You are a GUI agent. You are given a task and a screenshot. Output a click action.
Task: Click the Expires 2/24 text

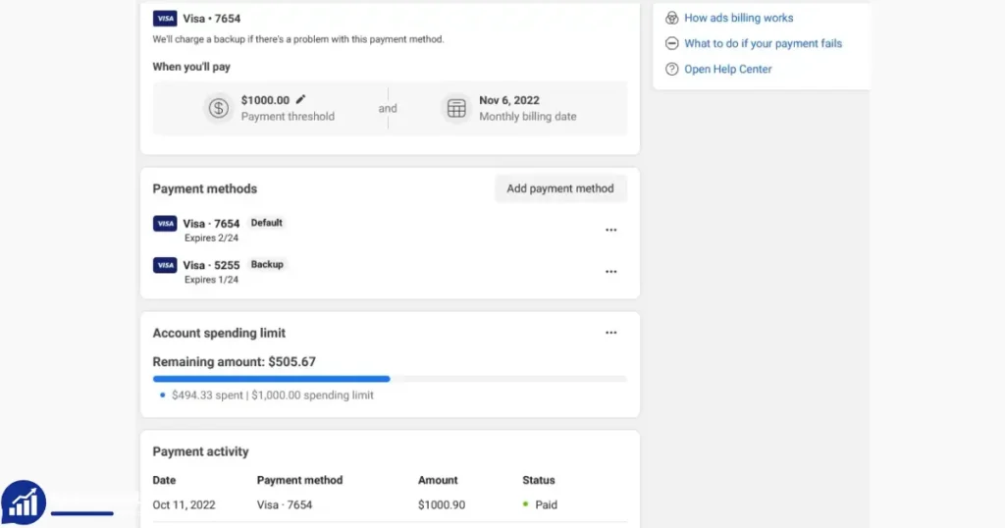(x=211, y=238)
